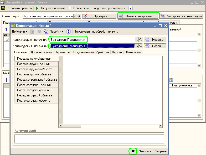Click the handler code editor area
This screenshot has width=206, height=155.
pos(112,90)
